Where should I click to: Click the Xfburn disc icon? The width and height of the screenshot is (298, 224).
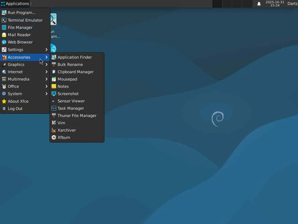(x=54, y=138)
